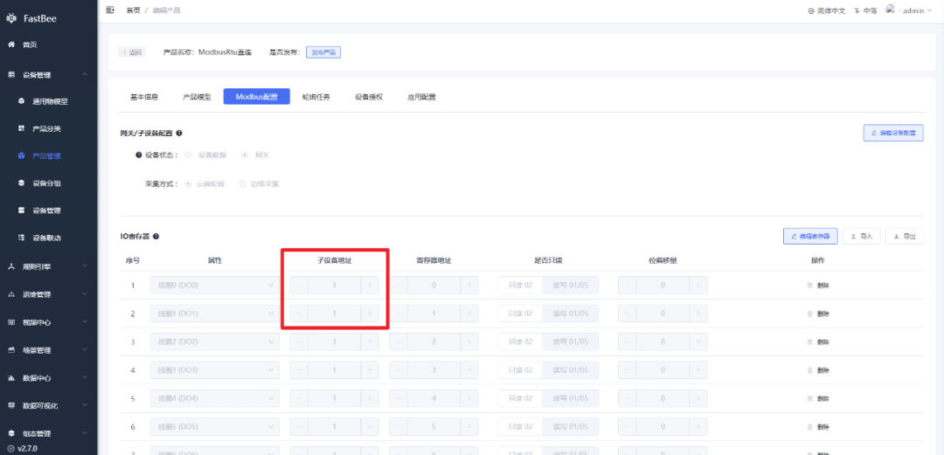
Task: Click the bit offset input in row 1
Action: (x=663, y=286)
